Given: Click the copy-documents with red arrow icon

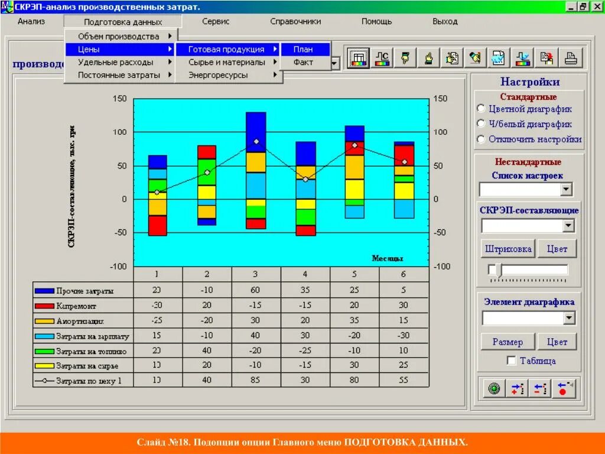Looking at the screenshot, I should click(547, 59).
